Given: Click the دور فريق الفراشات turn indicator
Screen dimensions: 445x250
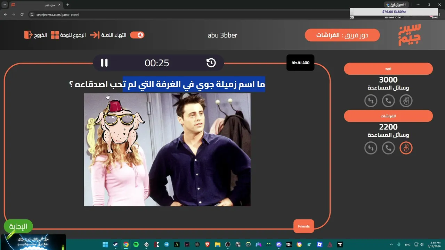Looking at the screenshot, I should [342, 35].
